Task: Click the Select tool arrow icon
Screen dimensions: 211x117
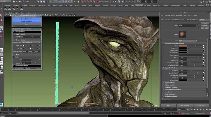Action: click(1, 15)
